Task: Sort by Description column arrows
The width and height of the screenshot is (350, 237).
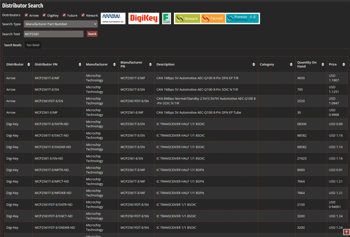Action: (254, 65)
